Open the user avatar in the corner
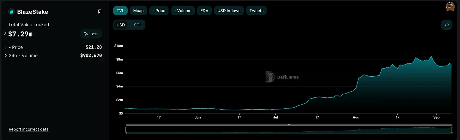The width and height of the screenshot is (460, 140). click(x=450, y=6)
